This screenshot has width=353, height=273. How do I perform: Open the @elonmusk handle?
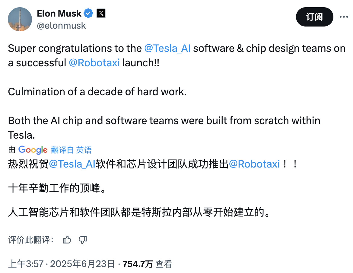pyautogui.click(x=62, y=25)
